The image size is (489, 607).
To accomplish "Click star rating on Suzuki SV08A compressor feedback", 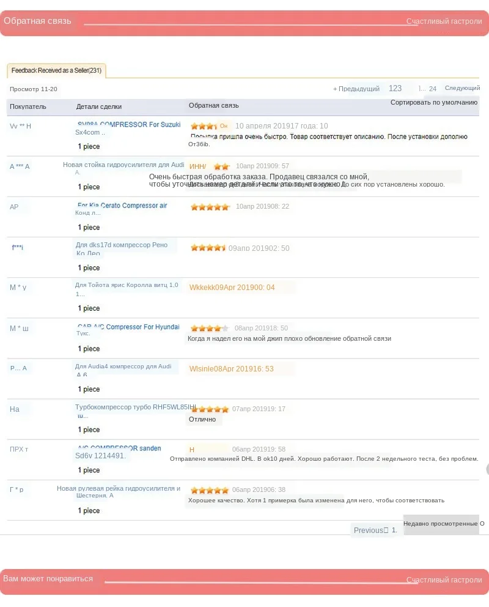I will [x=202, y=125].
